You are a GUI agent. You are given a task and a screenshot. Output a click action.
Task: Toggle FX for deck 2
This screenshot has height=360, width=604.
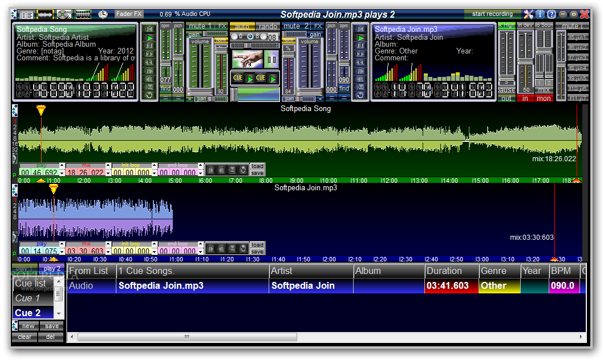(318, 26)
